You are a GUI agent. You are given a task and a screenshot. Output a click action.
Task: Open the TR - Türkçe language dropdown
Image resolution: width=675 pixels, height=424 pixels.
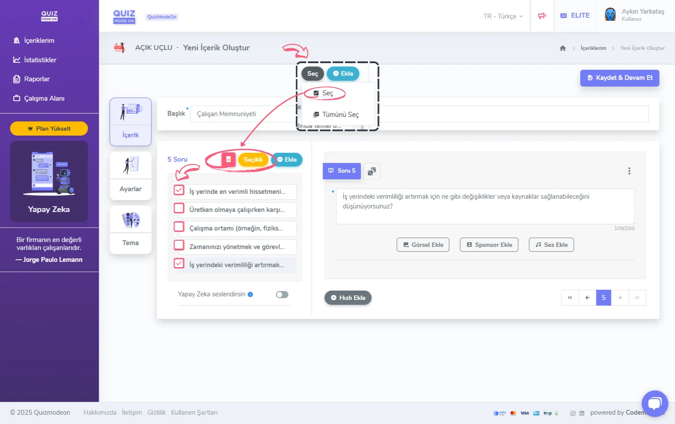tap(503, 16)
